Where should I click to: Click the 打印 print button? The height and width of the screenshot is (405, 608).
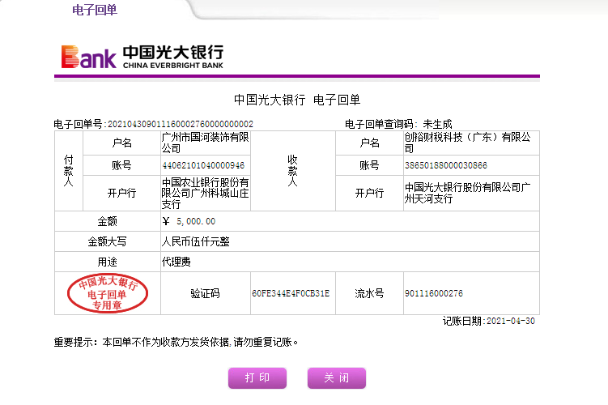coord(257,377)
